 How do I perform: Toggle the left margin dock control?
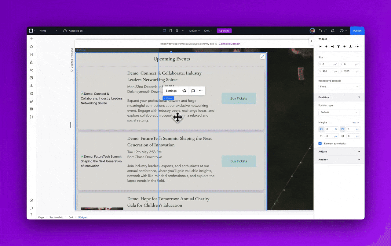coord(321,129)
